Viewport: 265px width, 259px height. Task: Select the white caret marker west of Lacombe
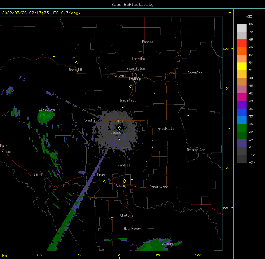point(122,61)
